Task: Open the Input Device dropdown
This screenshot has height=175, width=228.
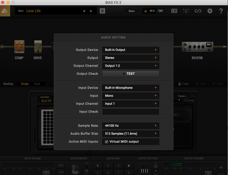Action: click(130, 88)
